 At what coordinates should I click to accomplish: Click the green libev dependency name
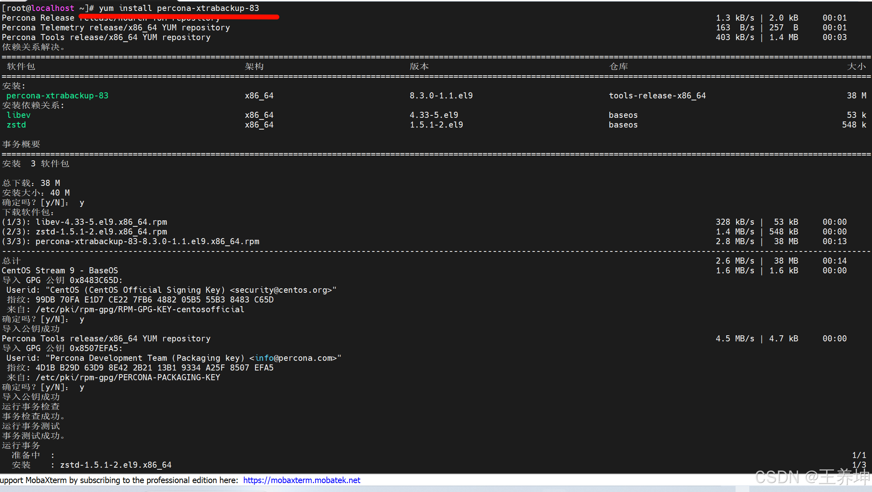coord(19,115)
